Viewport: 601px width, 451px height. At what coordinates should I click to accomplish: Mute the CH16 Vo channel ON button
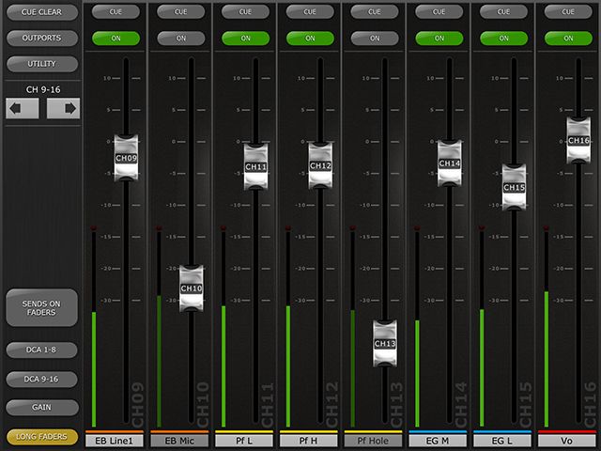coord(569,39)
